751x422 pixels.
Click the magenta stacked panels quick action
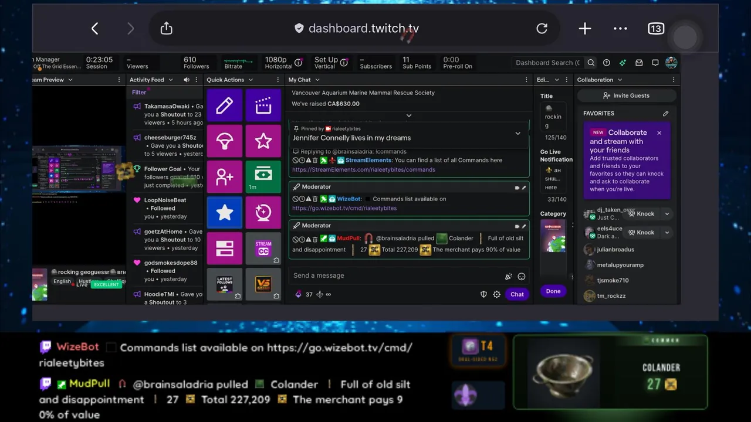click(x=225, y=249)
